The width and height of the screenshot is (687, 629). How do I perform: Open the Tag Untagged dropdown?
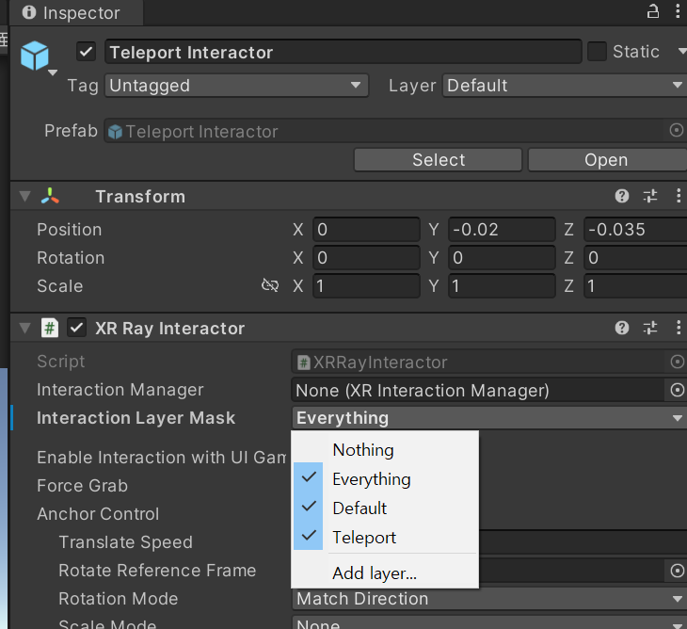pos(236,85)
